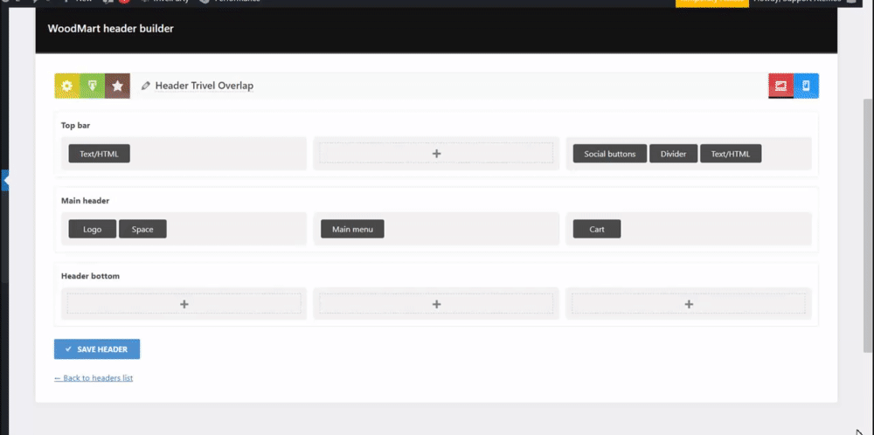
Task: Click the Main header row label
Action: tap(86, 201)
